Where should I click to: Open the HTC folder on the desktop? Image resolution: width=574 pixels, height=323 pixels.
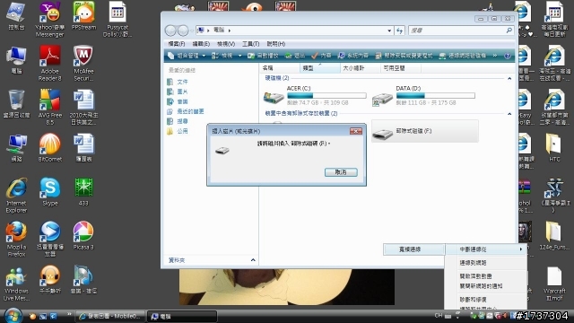point(554,148)
